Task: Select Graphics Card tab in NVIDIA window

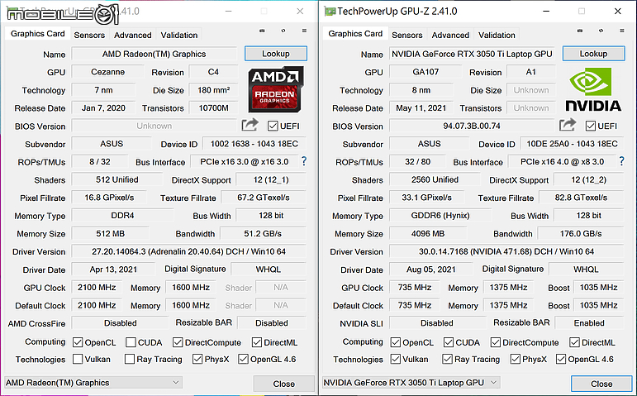Action: click(355, 34)
